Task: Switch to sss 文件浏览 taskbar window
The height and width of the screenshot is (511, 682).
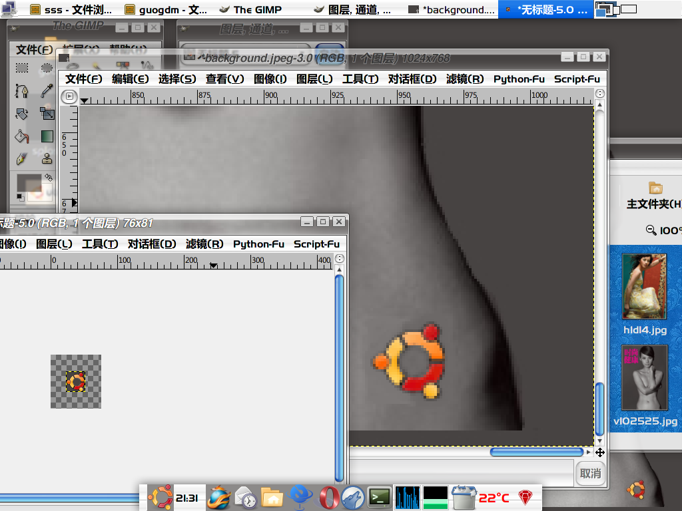Action: [71, 9]
